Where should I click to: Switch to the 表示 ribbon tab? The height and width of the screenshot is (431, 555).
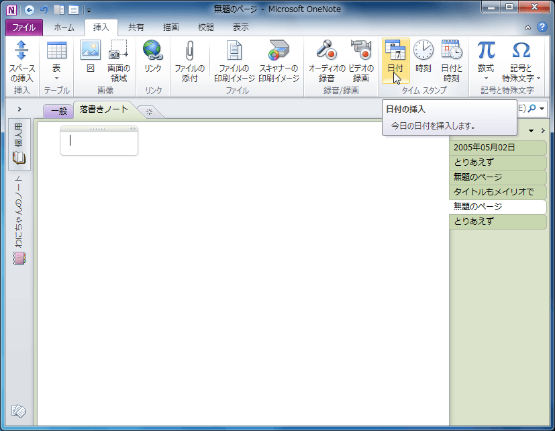pyautogui.click(x=241, y=28)
